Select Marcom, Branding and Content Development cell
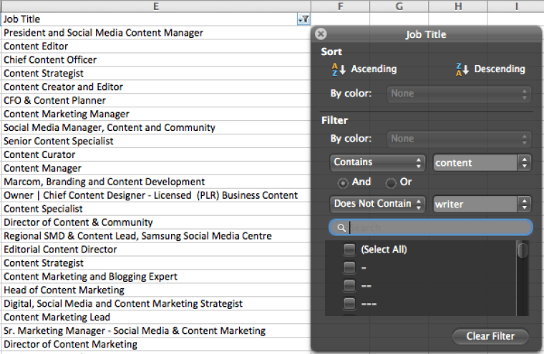Screen dimensions: 544x354 tap(156, 182)
